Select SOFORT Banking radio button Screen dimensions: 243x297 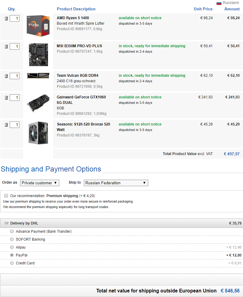point(12,239)
